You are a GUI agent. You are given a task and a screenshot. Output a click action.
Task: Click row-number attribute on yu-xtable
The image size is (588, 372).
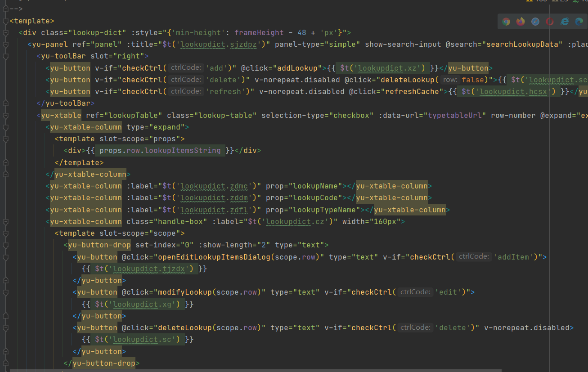[x=513, y=115]
